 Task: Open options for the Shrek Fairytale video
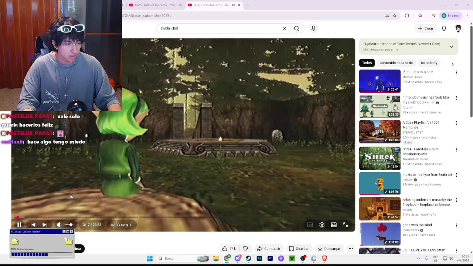point(456,150)
